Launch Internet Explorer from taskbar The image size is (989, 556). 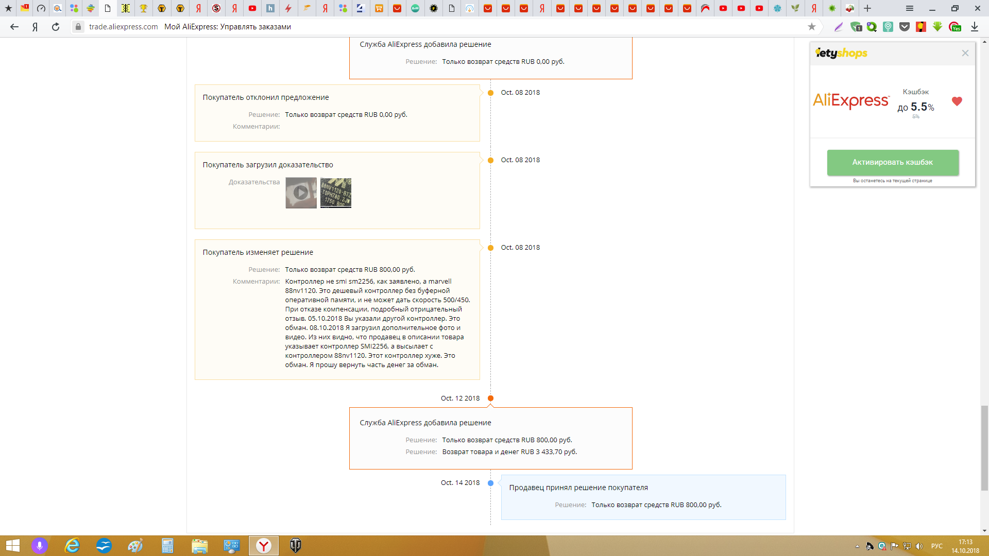point(72,546)
